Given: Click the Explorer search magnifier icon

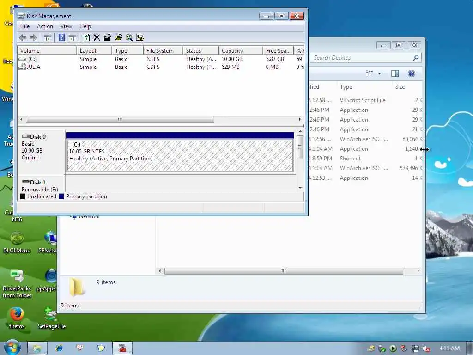Looking at the screenshot, I should (x=416, y=58).
